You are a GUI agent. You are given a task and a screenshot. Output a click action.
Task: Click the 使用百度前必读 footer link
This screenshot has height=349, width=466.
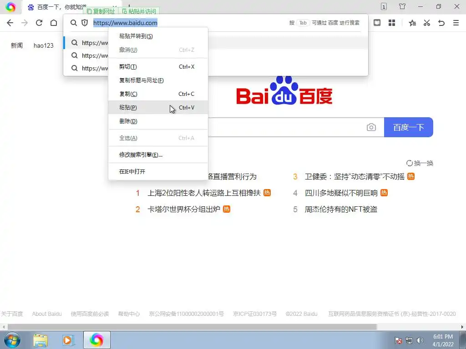click(90, 314)
